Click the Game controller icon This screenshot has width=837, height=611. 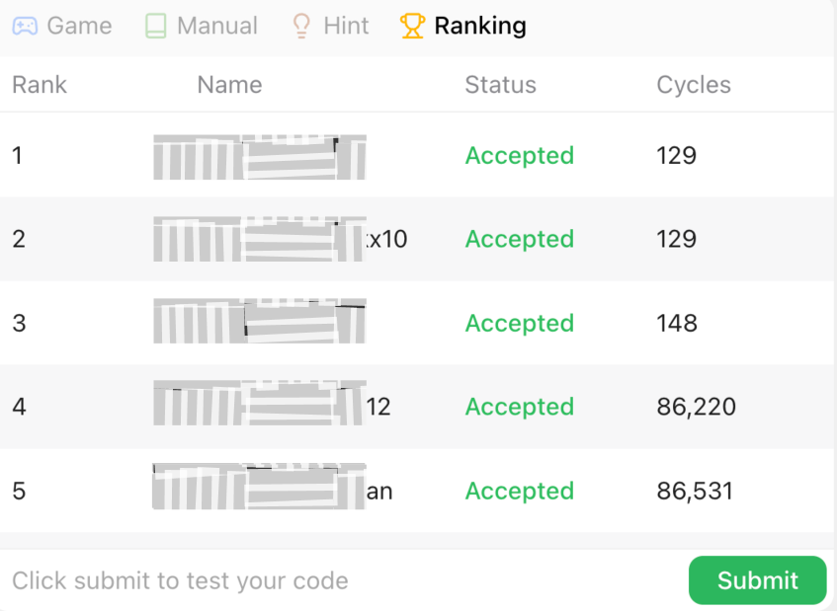(x=25, y=26)
